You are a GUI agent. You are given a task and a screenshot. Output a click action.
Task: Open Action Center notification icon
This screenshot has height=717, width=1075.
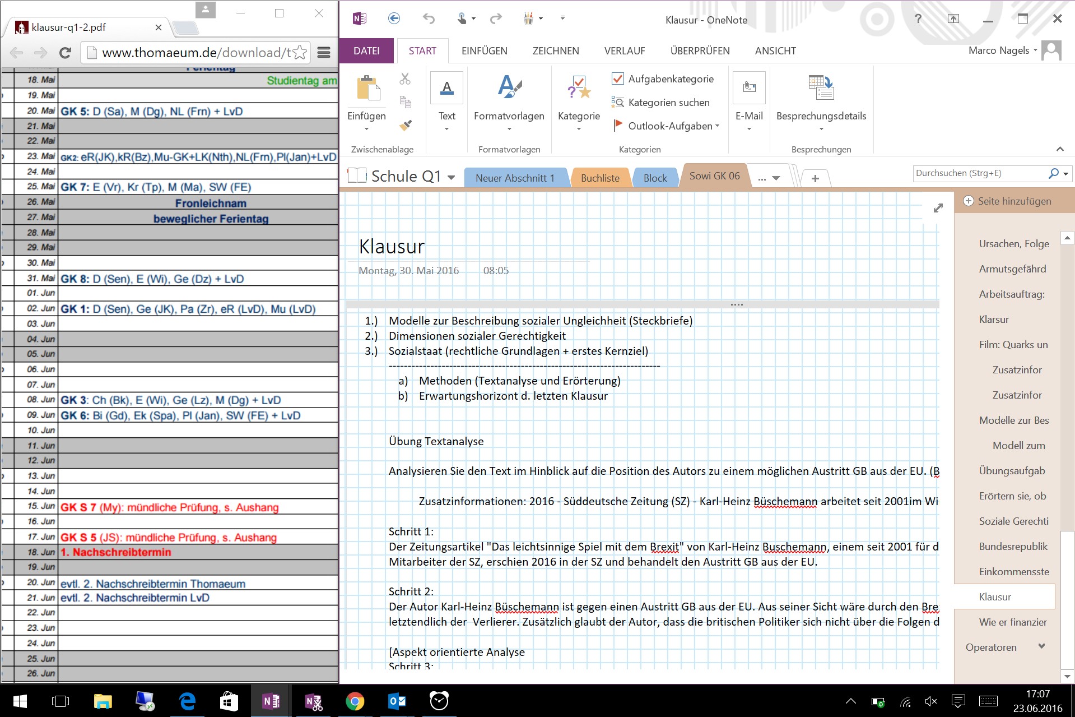(958, 701)
